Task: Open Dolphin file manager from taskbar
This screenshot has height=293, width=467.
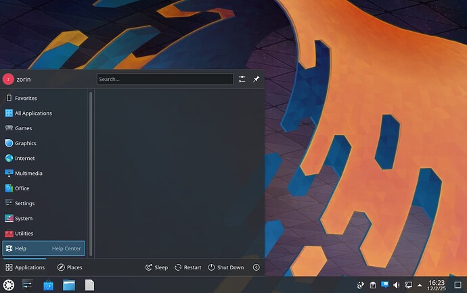Action: pyautogui.click(x=68, y=285)
